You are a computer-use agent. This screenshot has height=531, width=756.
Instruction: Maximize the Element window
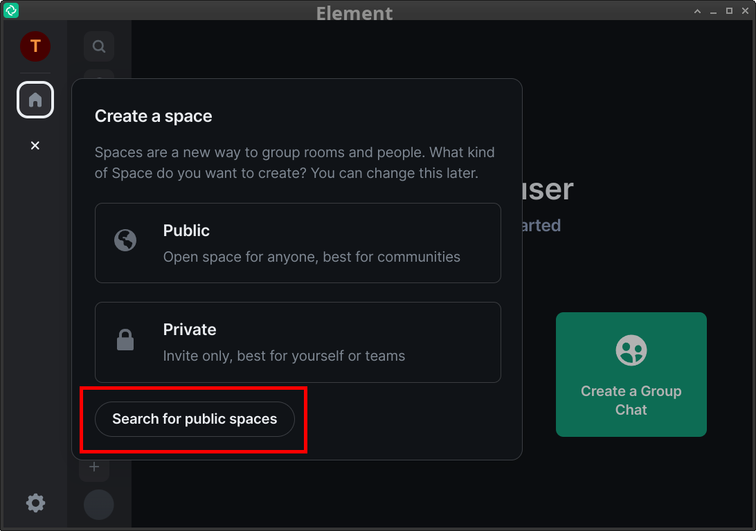pos(729,11)
